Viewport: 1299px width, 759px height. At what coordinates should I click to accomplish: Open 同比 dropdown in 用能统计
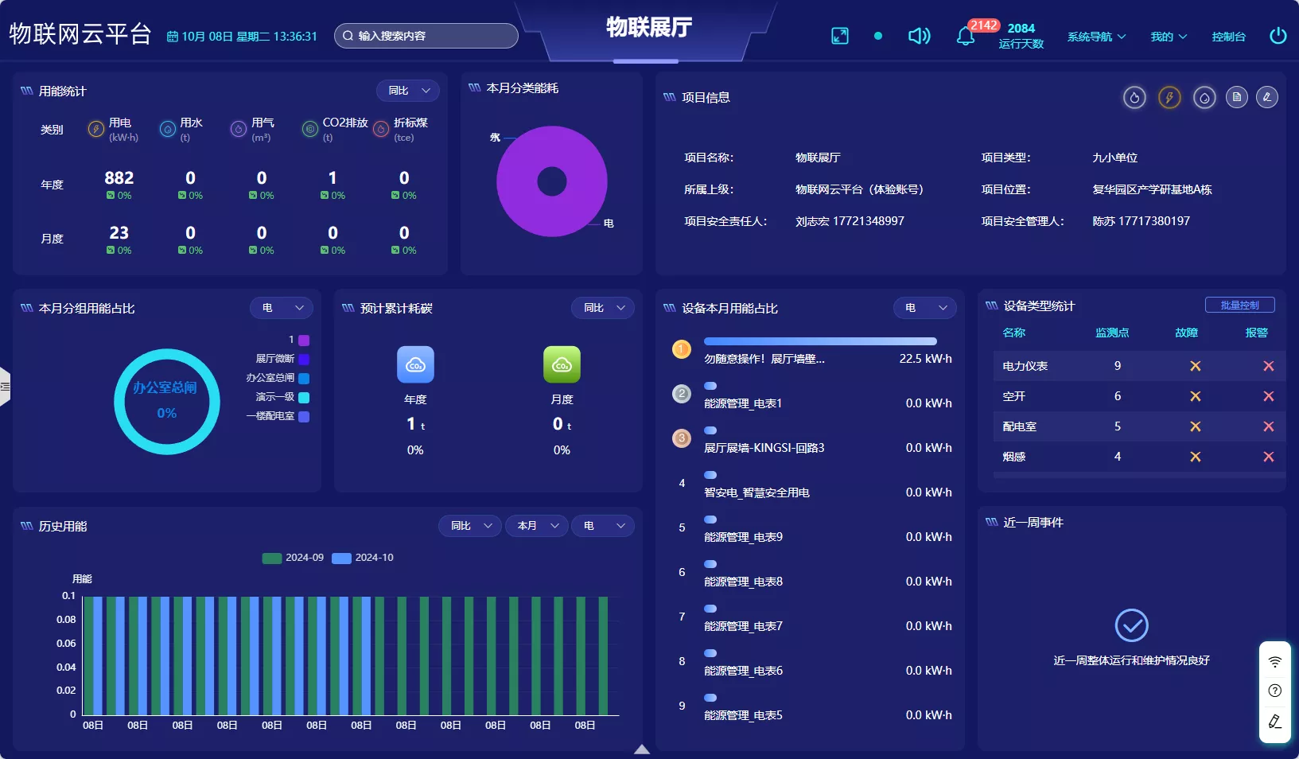407,91
